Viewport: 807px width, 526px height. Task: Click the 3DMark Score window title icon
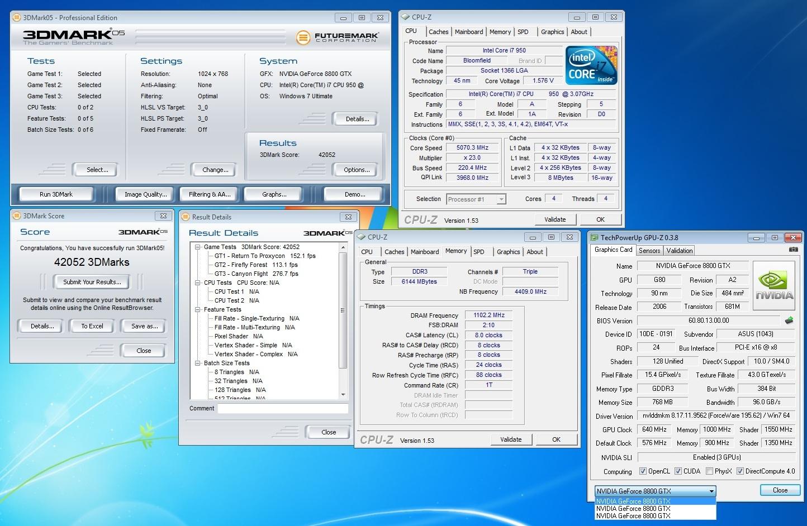click(17, 216)
